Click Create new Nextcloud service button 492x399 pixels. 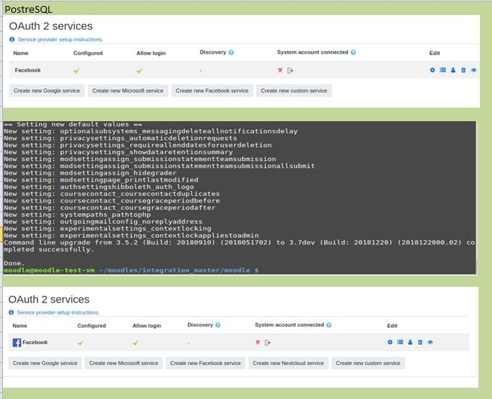coord(288,363)
